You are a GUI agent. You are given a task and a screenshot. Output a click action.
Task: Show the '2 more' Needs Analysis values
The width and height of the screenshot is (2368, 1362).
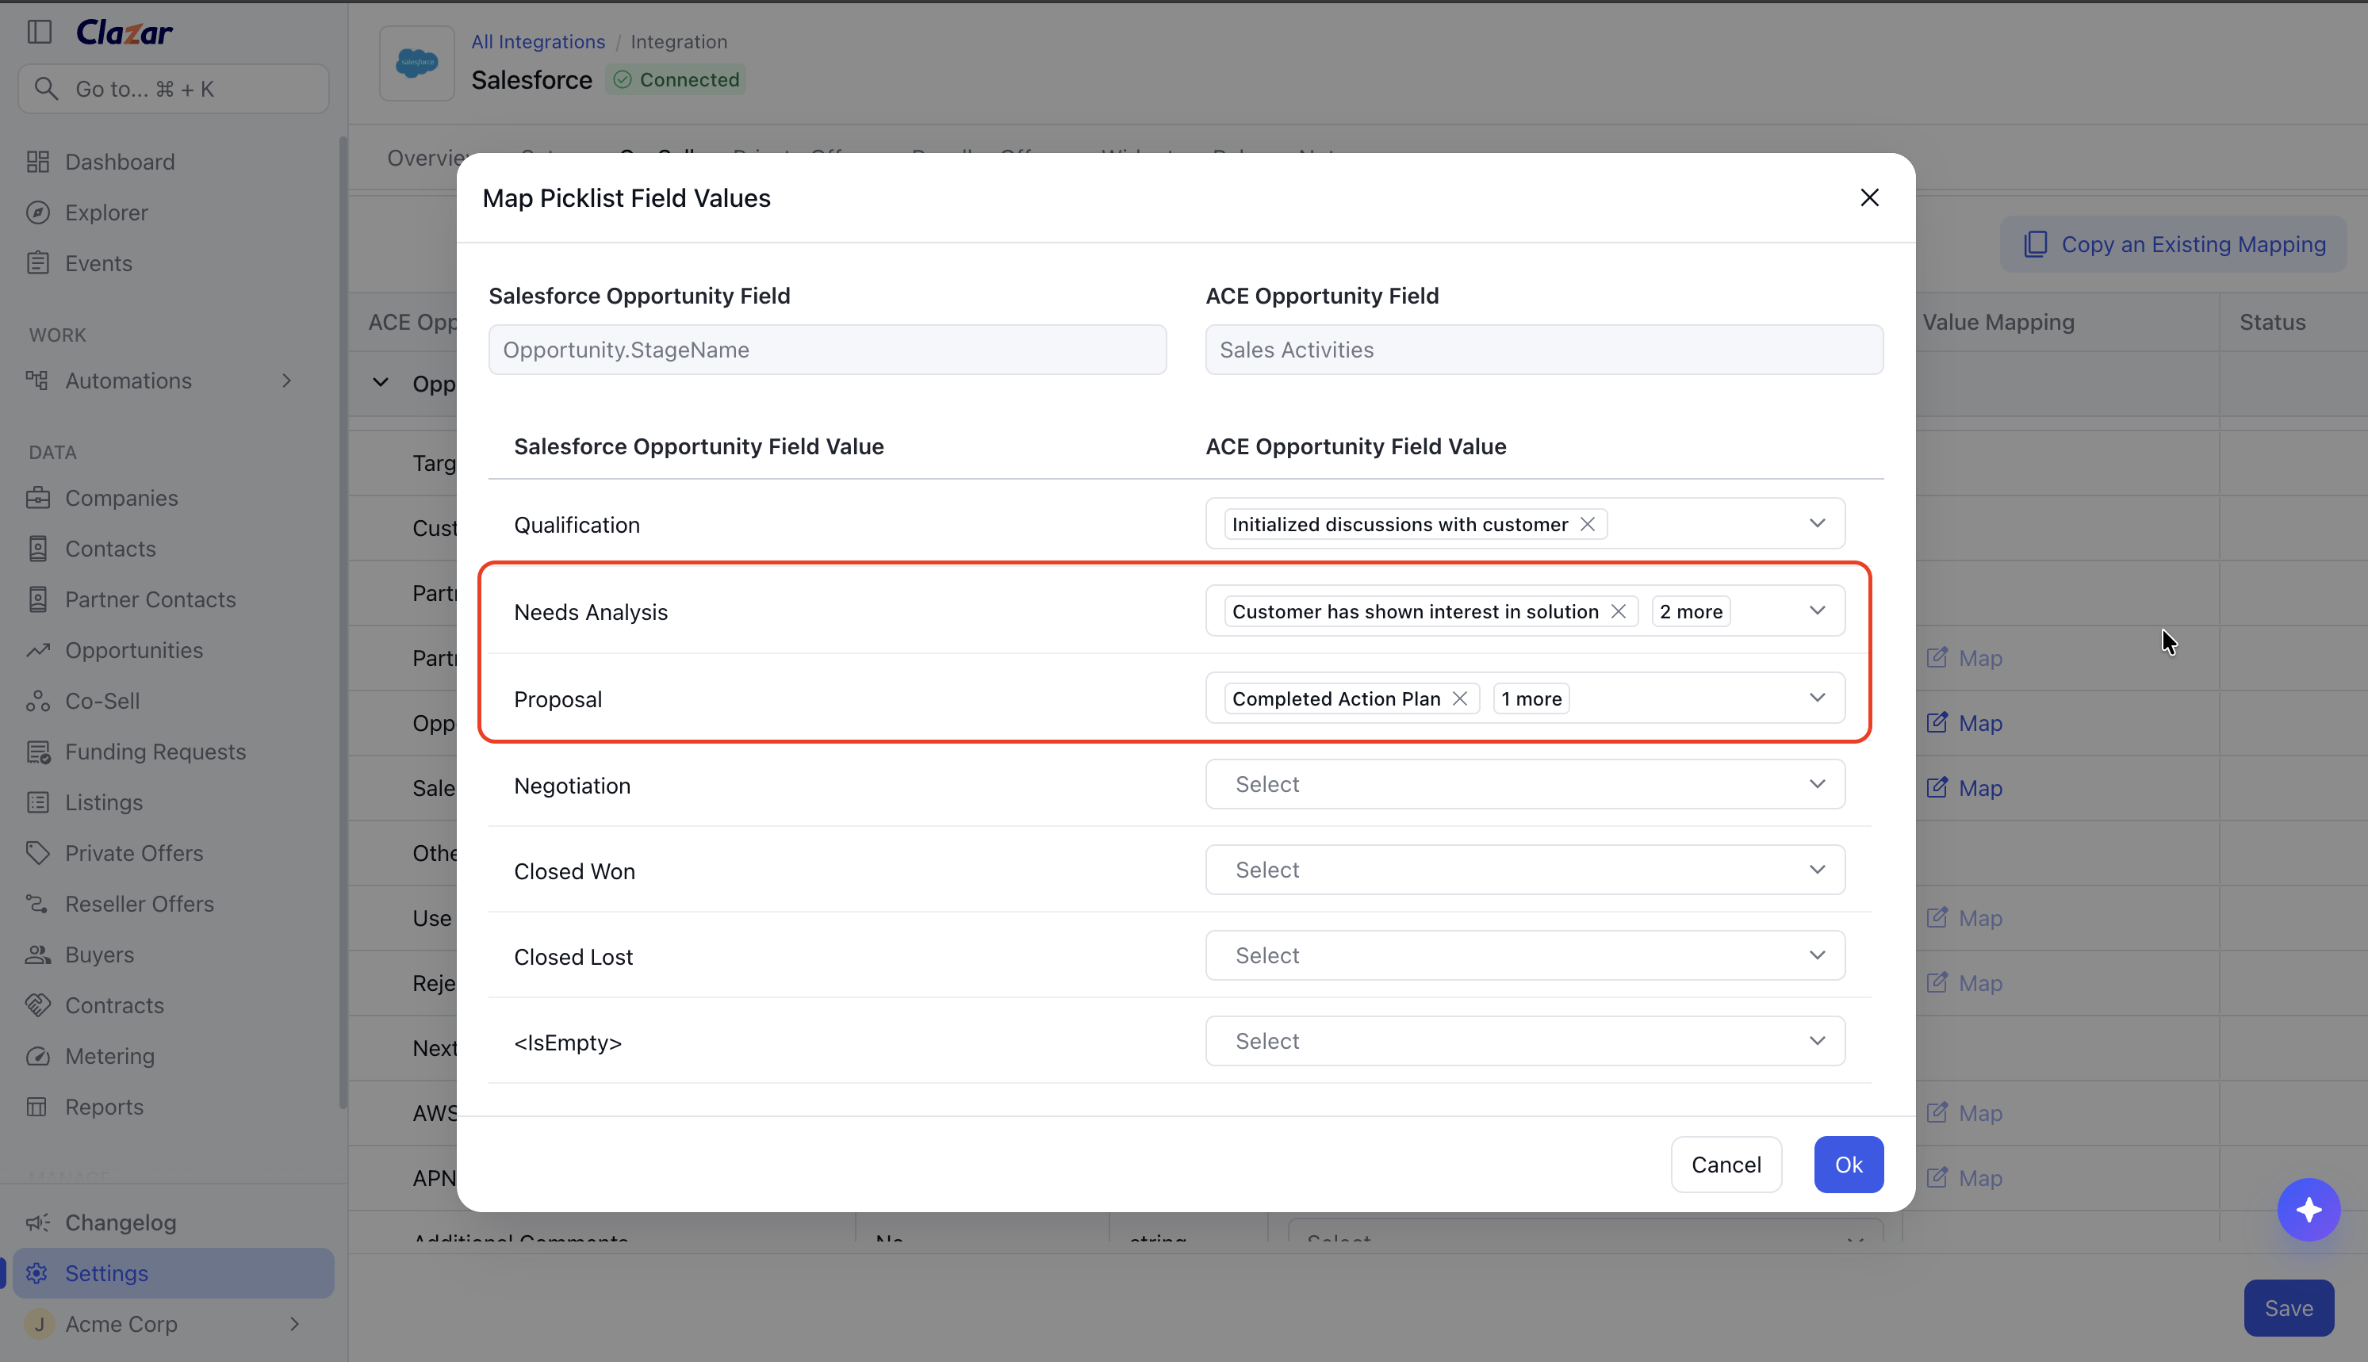[x=1692, y=611]
